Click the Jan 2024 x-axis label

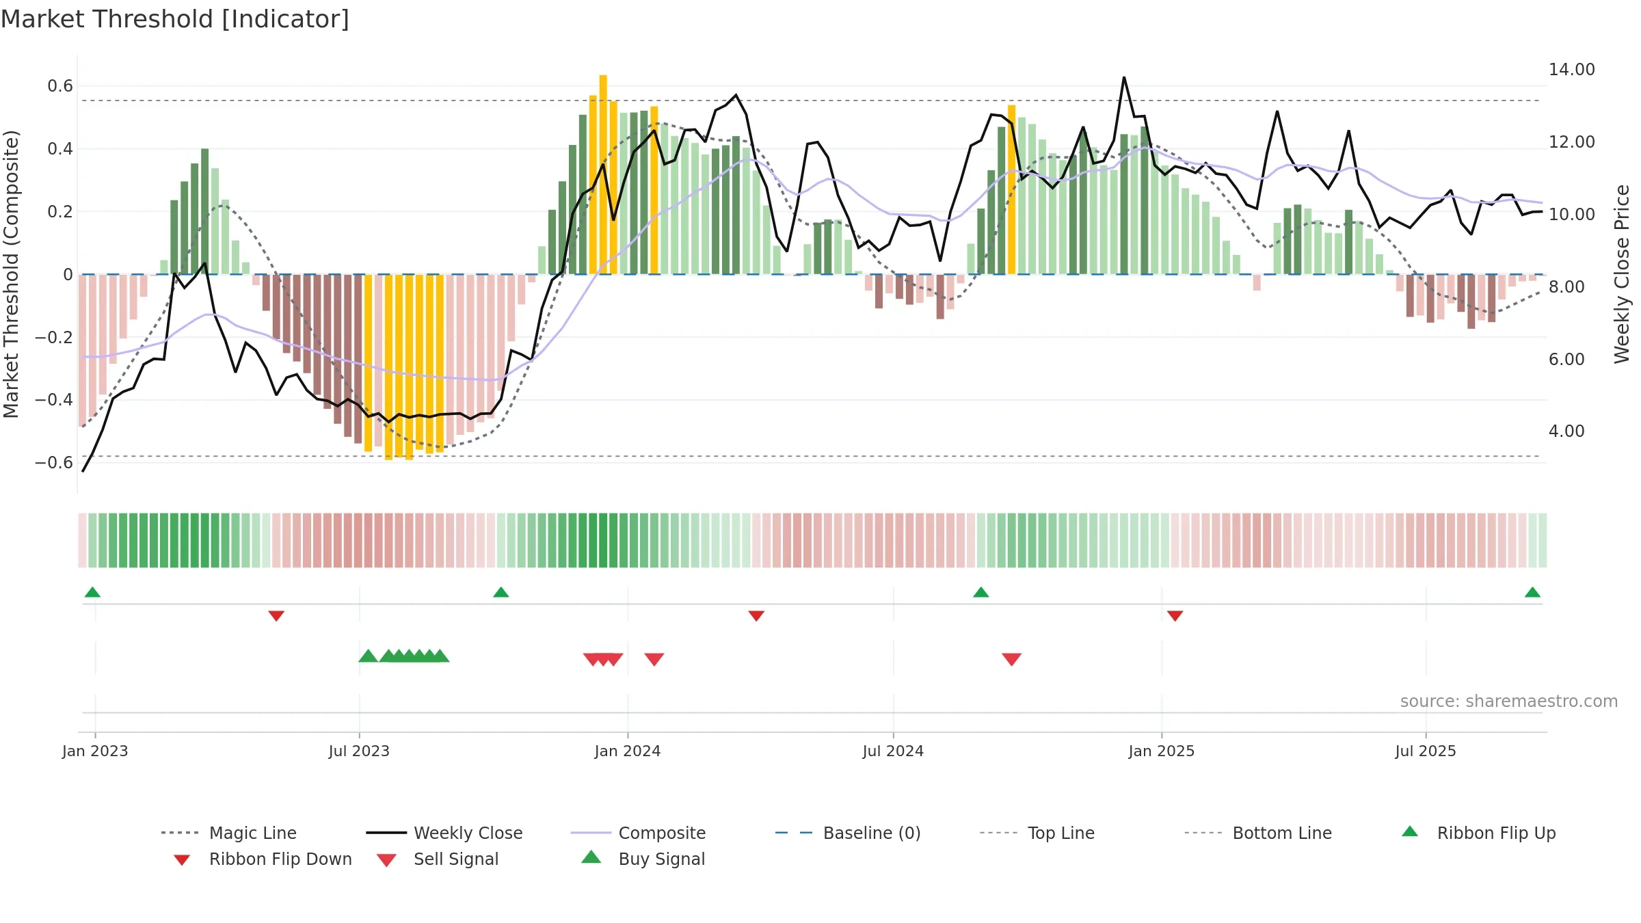[628, 751]
